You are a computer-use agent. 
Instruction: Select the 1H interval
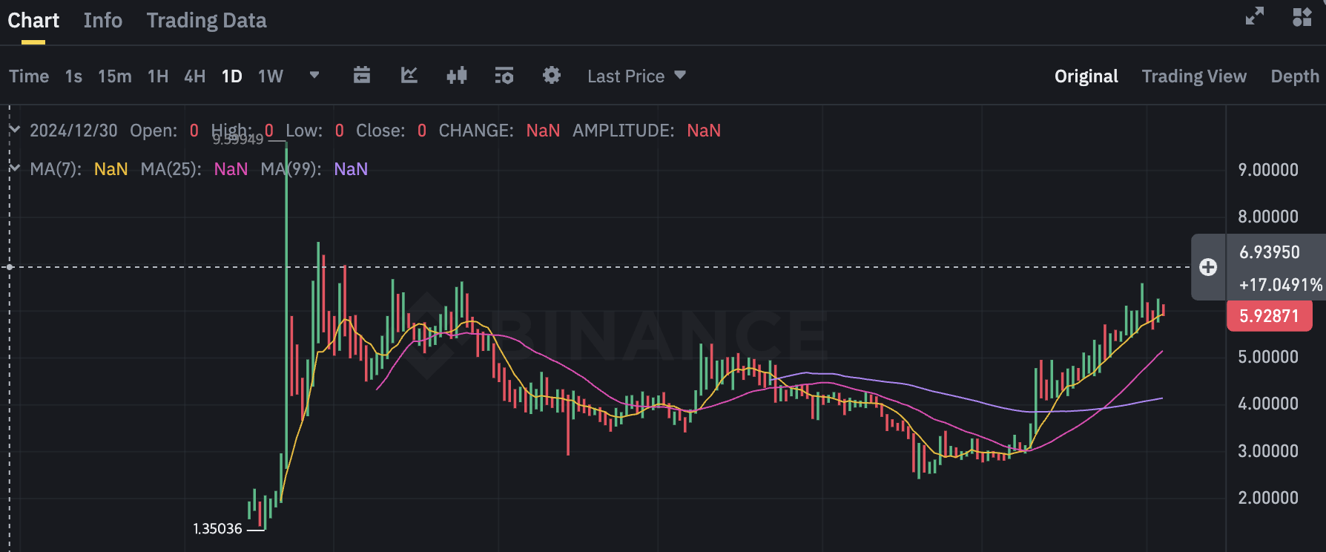pyautogui.click(x=158, y=76)
